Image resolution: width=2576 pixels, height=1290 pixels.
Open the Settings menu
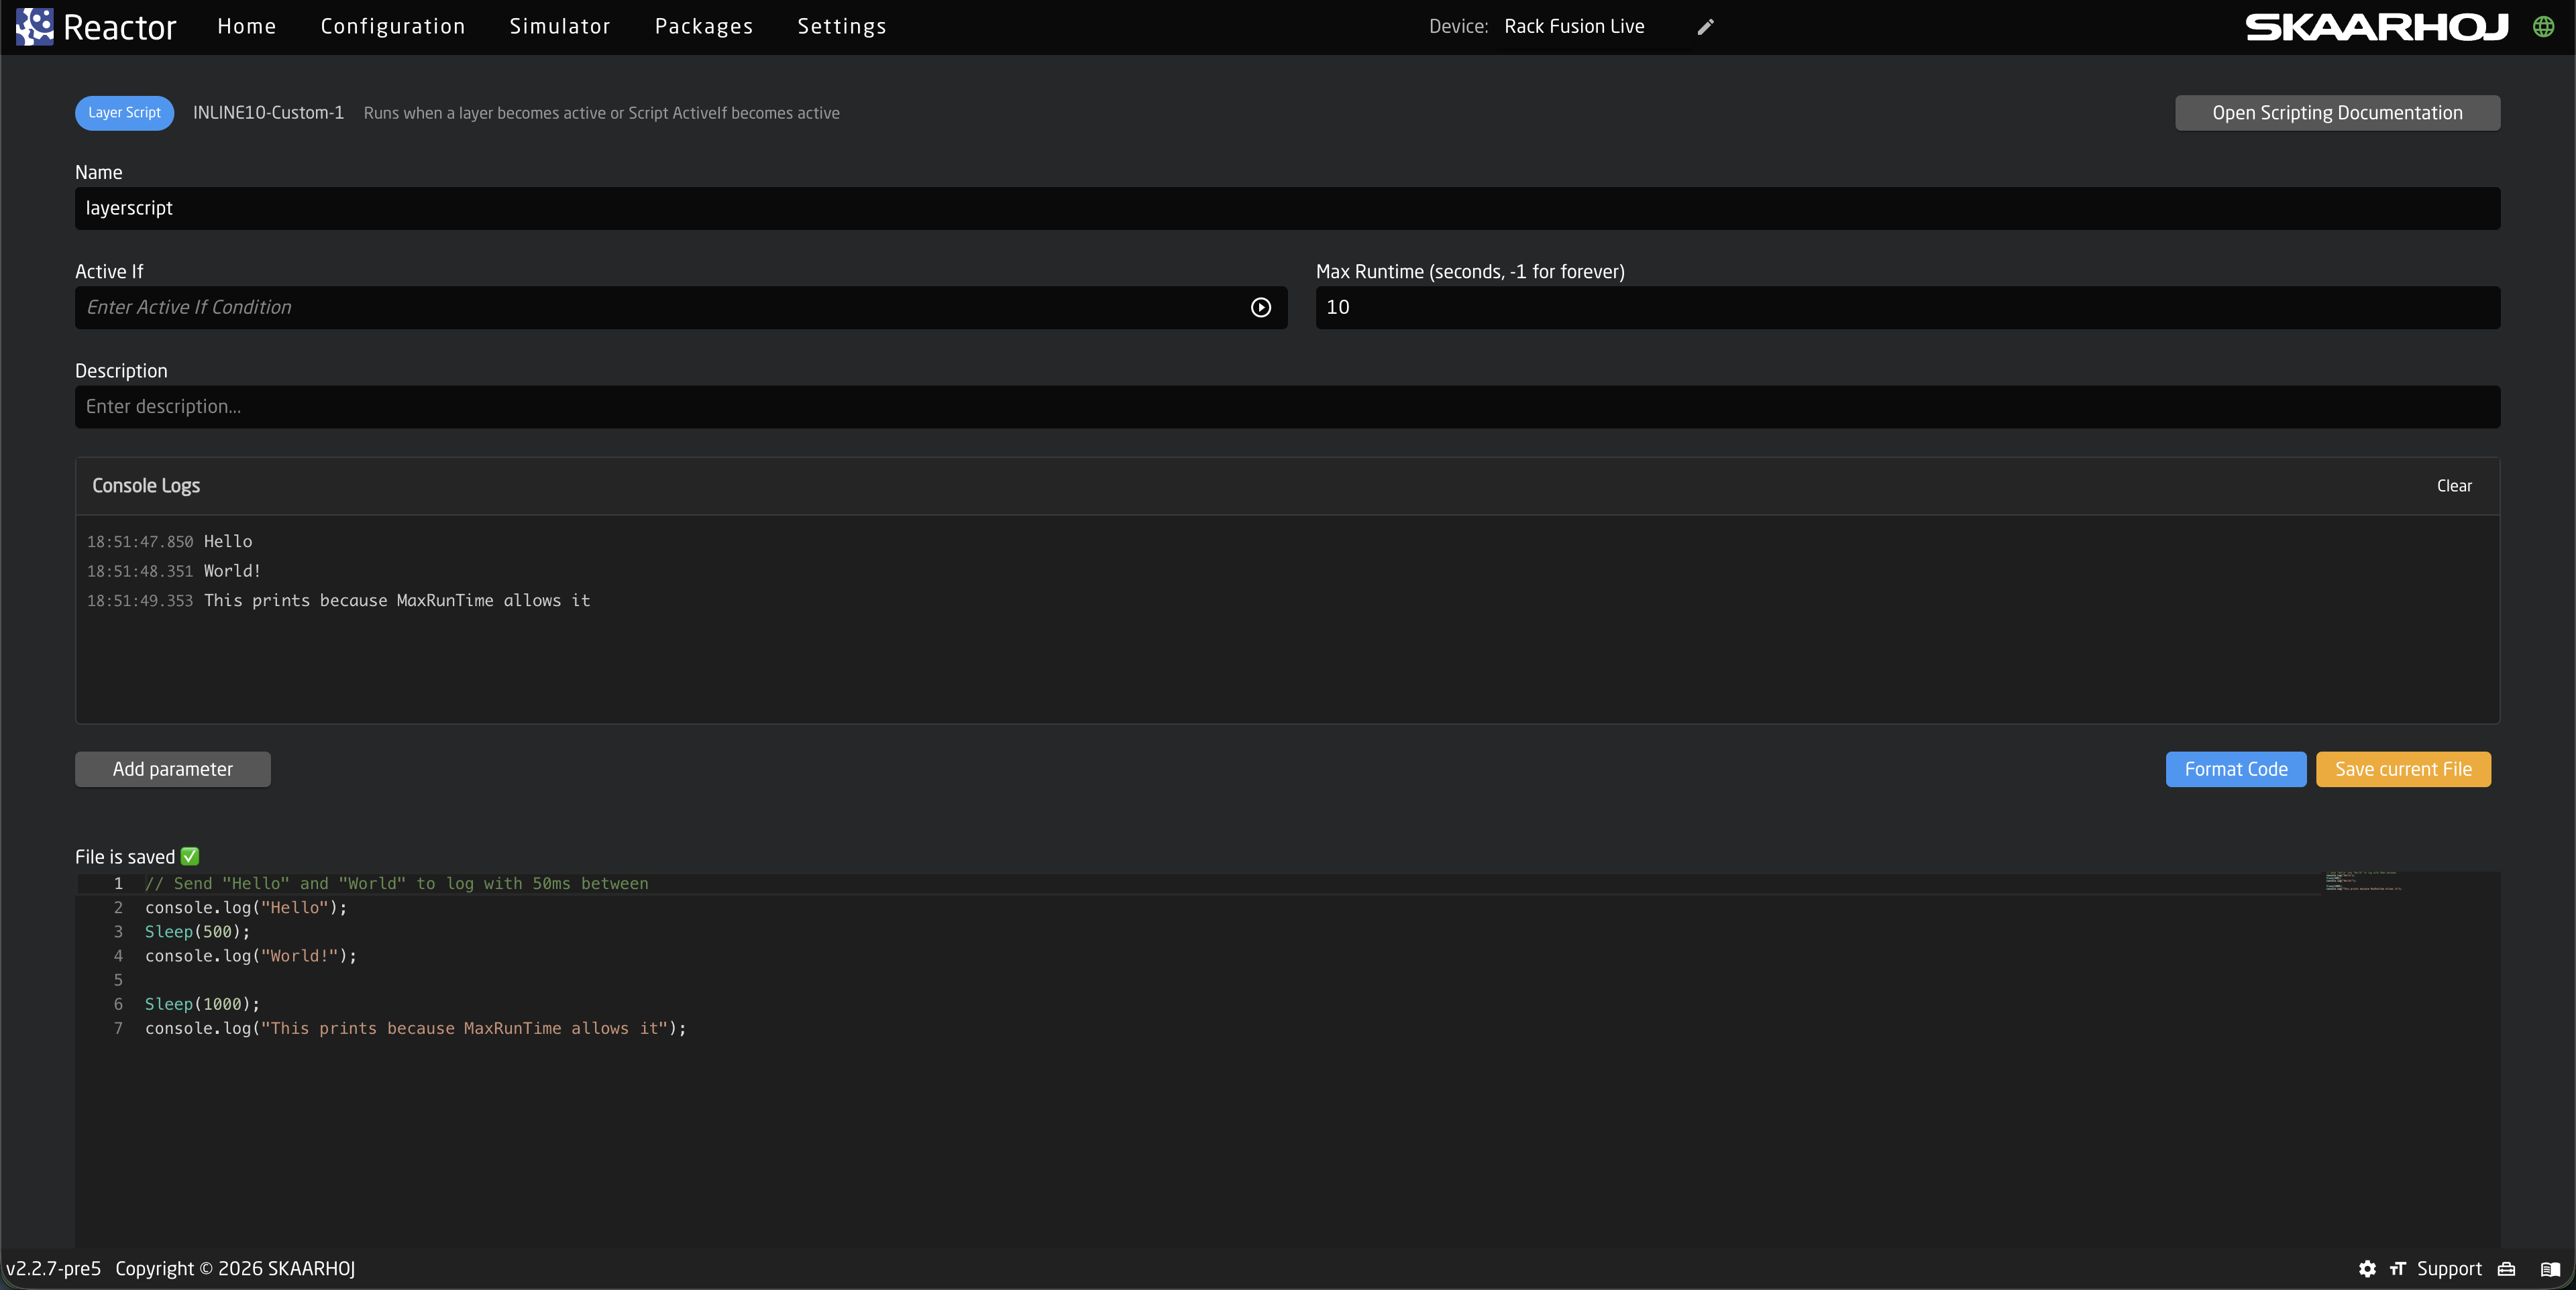(842, 27)
